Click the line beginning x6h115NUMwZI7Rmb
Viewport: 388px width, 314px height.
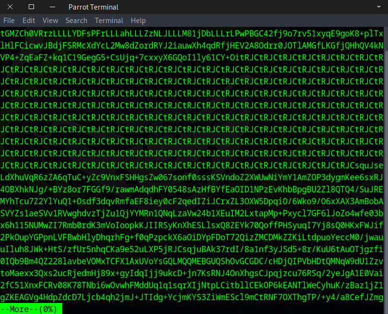tap(192, 225)
